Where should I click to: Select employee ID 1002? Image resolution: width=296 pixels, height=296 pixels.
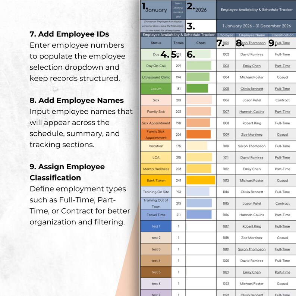226,54
